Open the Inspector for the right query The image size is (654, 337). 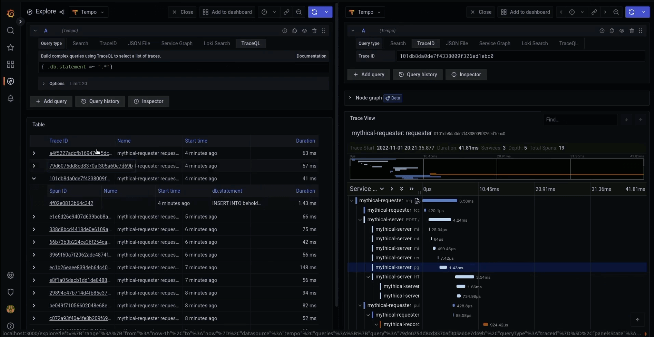[466, 75]
